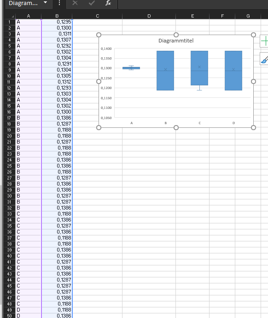This screenshot has width=268, height=318.
Task: Click cell A17 containing first B
Action: click(29, 118)
